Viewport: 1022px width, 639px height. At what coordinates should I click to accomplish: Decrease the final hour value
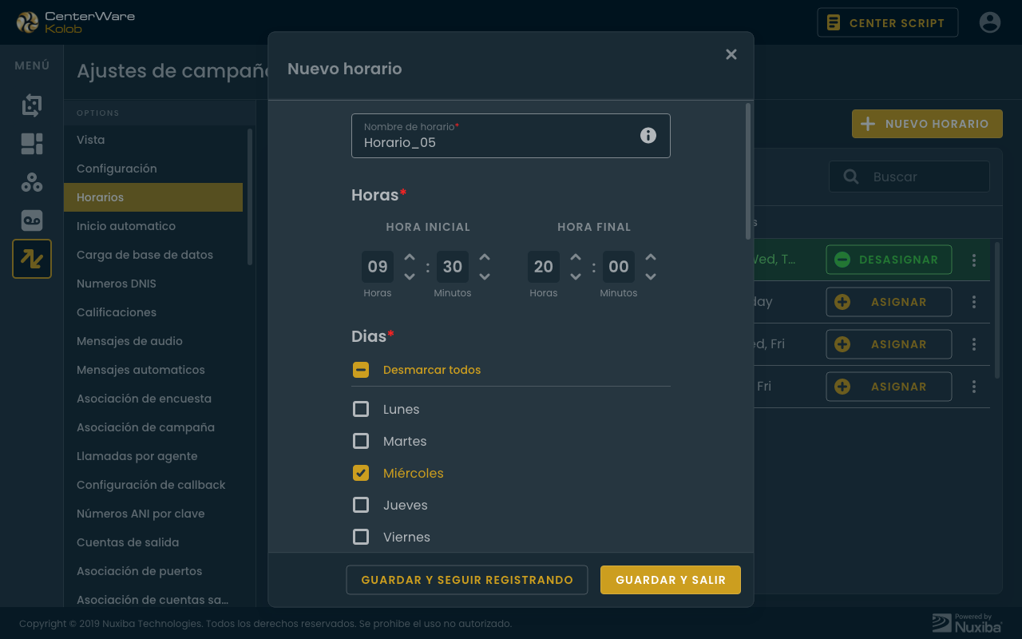(576, 276)
